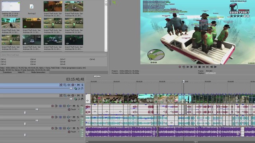
Task: Open Touch automation dropdown on third audio track
Action: tap(79, 131)
